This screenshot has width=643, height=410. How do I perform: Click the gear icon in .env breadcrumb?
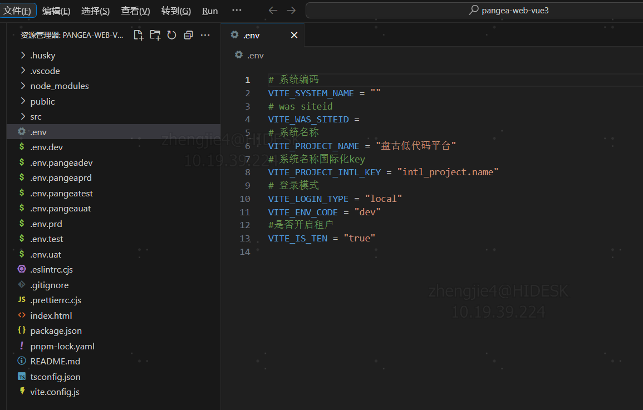(239, 55)
